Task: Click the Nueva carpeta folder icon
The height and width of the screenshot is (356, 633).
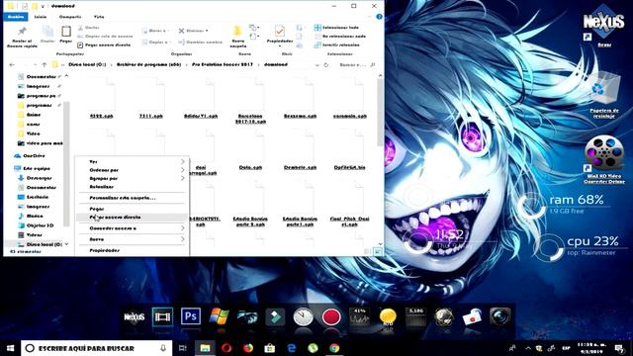Action: pyautogui.click(x=237, y=31)
